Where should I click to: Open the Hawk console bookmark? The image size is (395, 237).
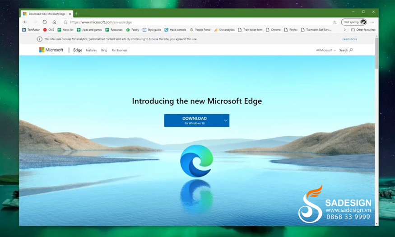175,30
